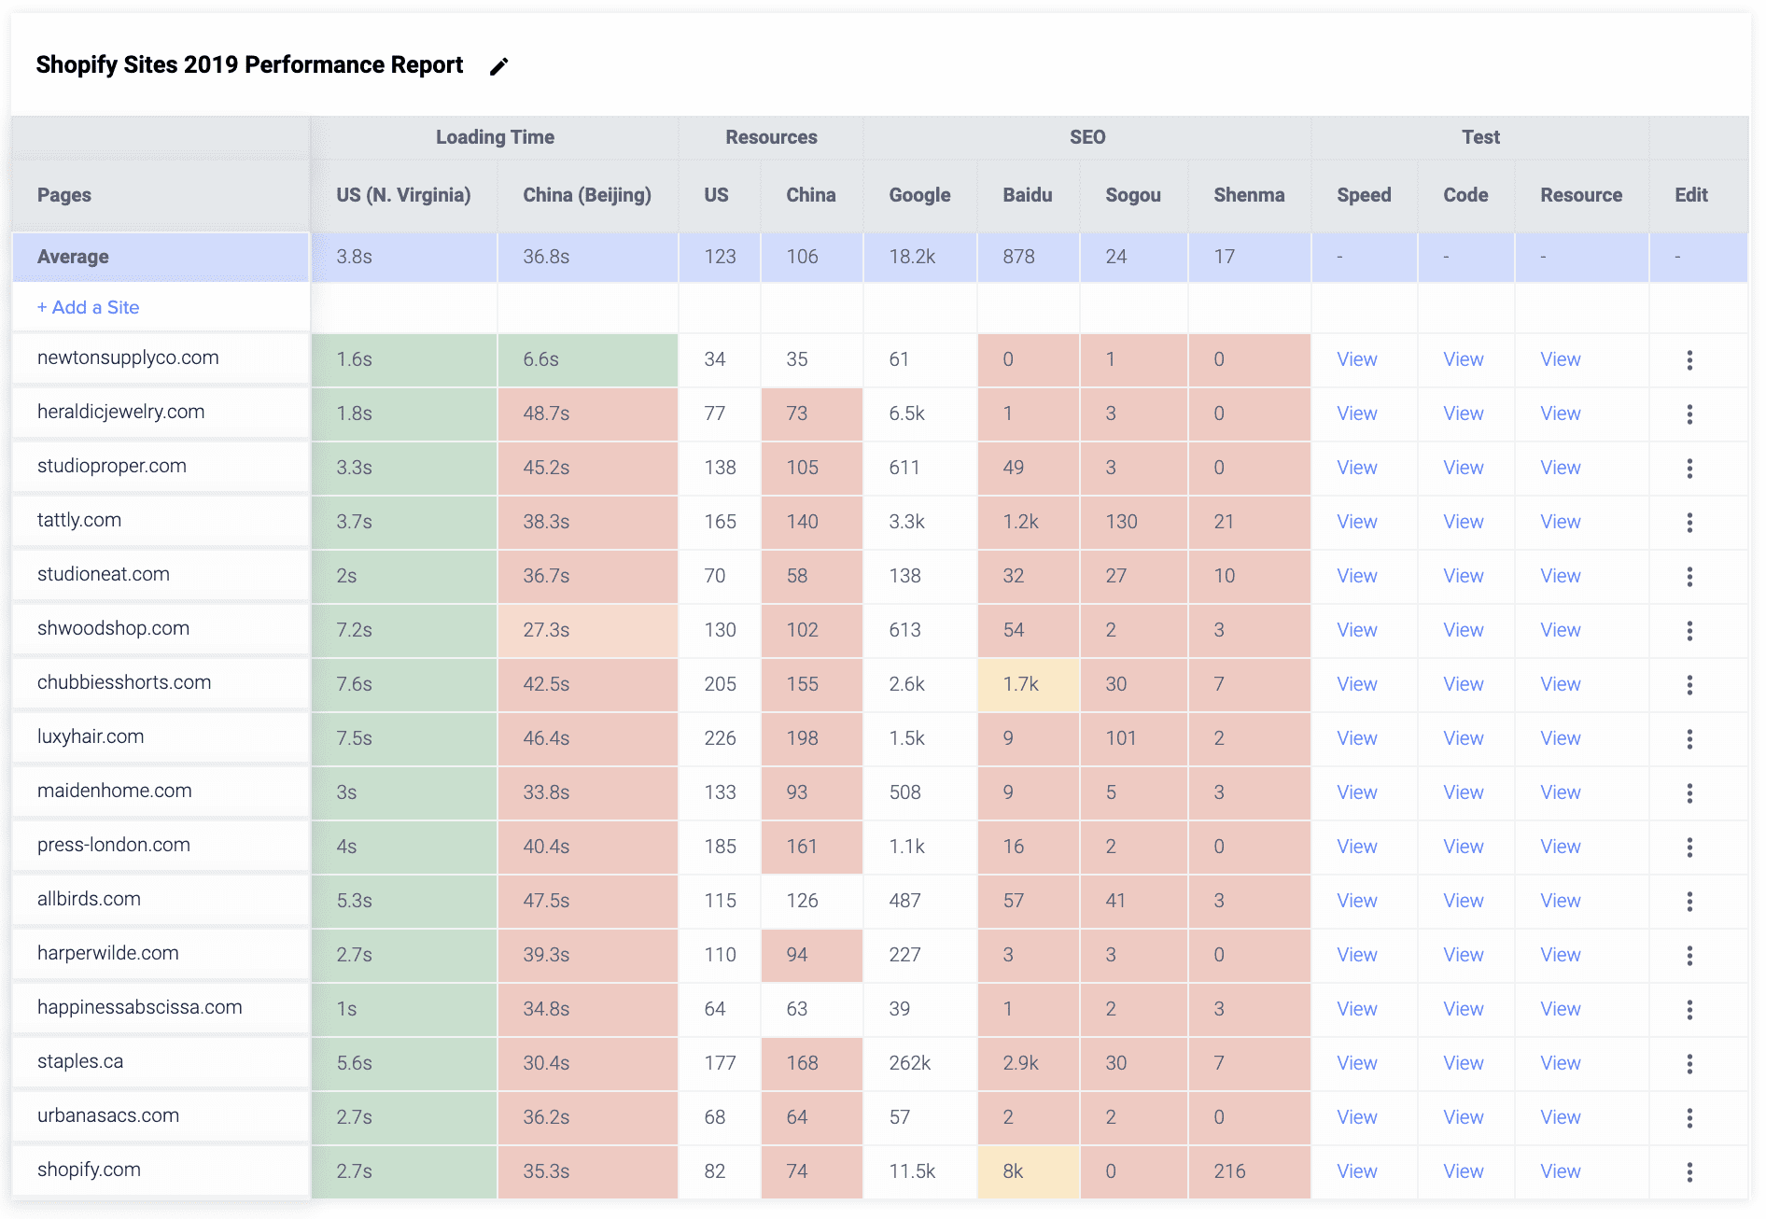View Speed test for studioproper.com
Viewport: 1766px width, 1219px height.
[x=1356, y=468]
